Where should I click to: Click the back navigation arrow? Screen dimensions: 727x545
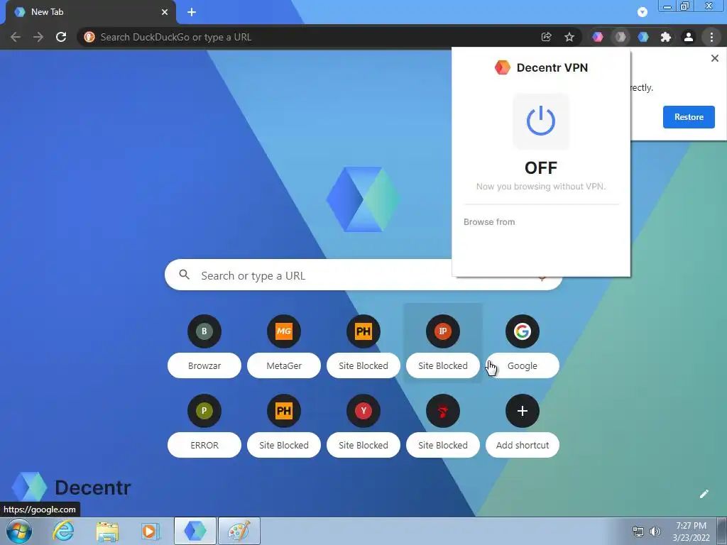point(16,37)
